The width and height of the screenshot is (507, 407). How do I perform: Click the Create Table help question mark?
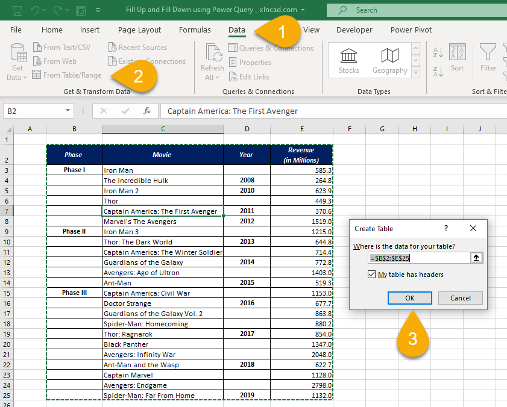[446, 228]
